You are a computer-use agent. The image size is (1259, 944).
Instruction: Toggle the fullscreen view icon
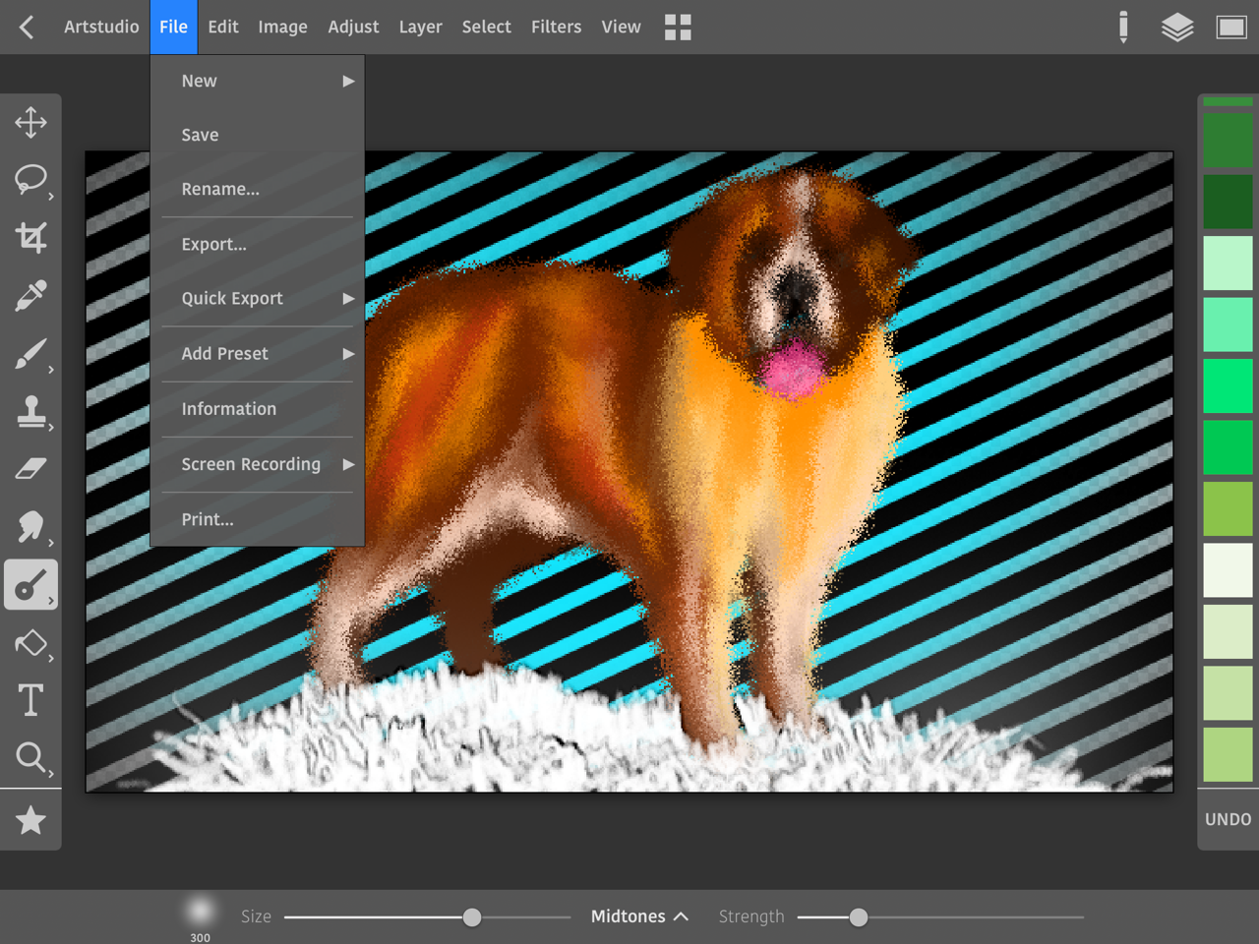click(x=1230, y=28)
